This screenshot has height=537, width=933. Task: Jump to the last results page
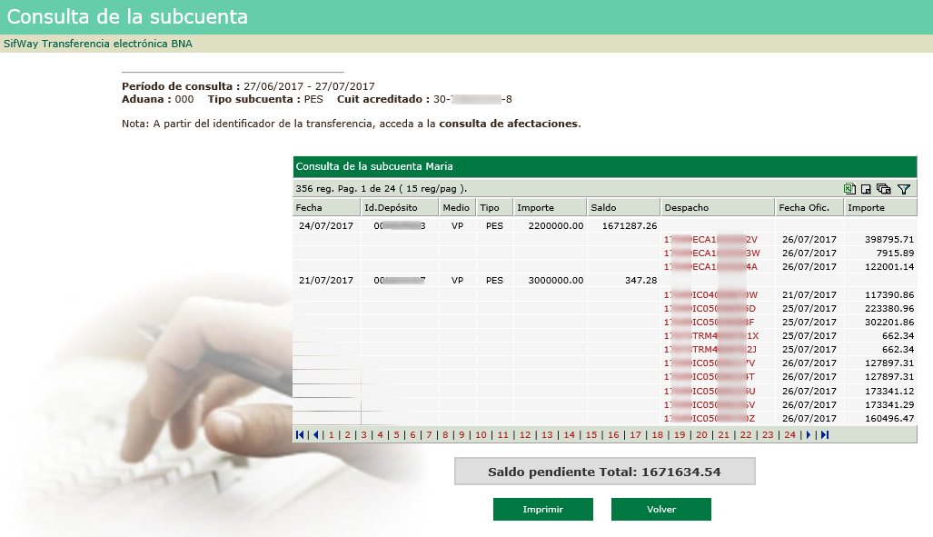click(824, 435)
